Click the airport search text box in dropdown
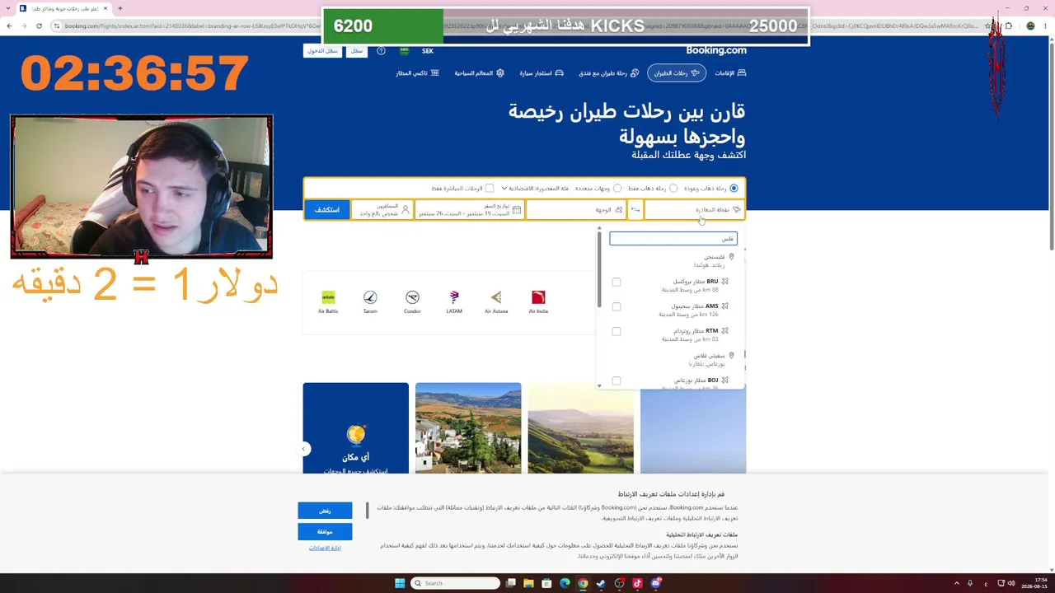Viewport: 1055px width, 593px height. [673, 239]
